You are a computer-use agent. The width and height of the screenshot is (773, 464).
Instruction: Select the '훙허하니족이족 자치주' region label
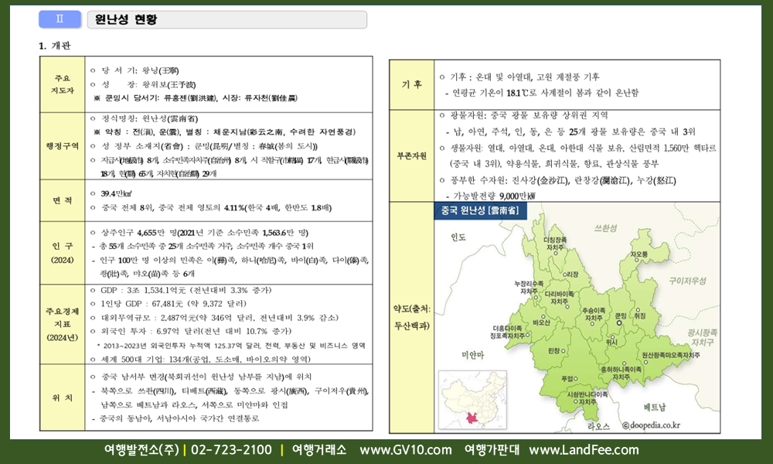point(621,373)
